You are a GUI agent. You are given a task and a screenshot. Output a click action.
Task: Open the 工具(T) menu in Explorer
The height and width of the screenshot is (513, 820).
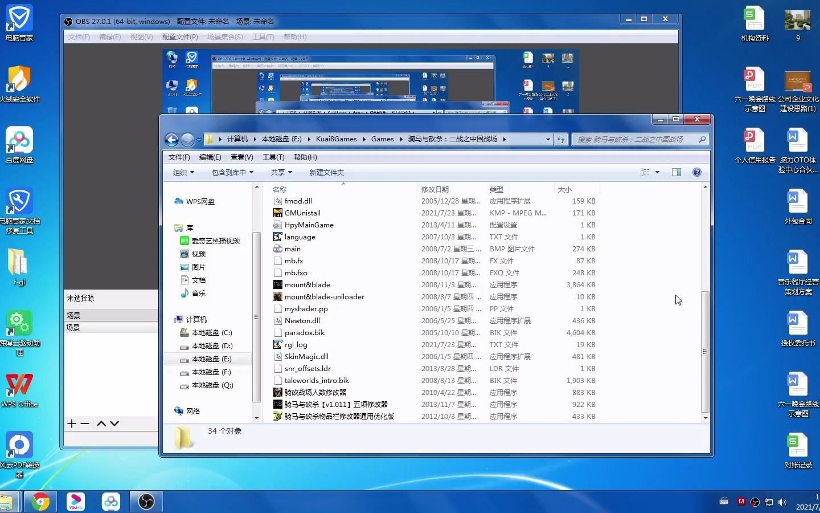(x=273, y=157)
